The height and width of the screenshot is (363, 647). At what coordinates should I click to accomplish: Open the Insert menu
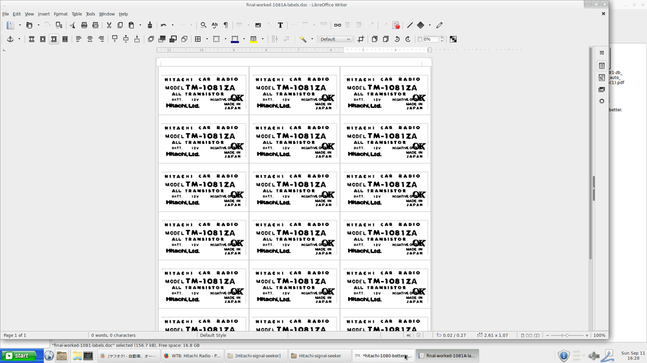coord(44,14)
